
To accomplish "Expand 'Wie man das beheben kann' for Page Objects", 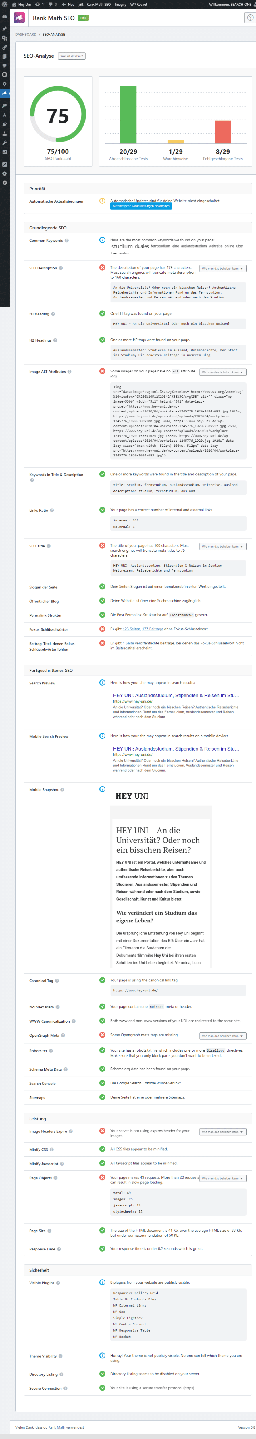I will [223, 1178].
